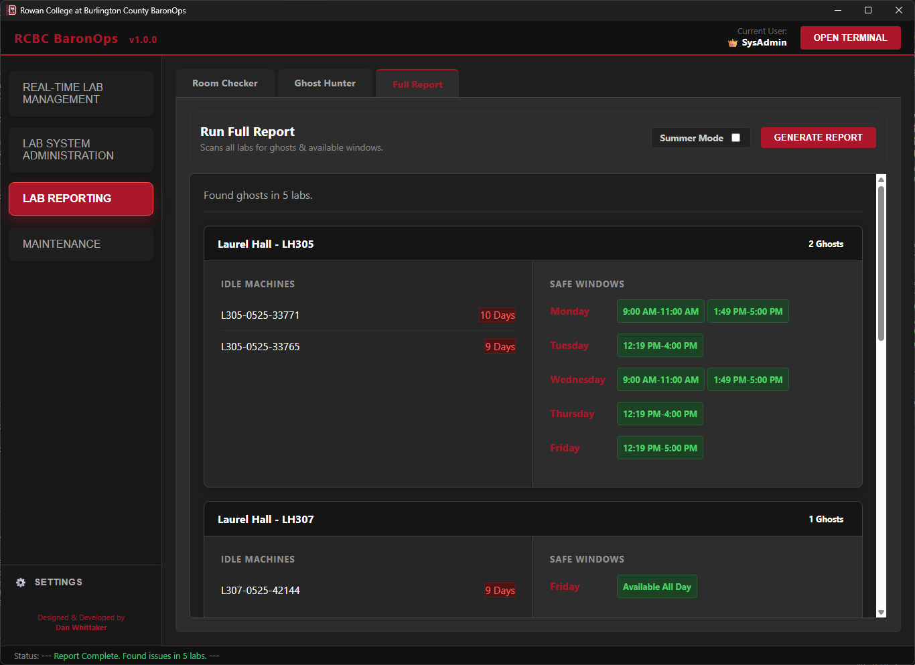Enable Summer Mode
The height and width of the screenshot is (665, 915).
point(736,137)
